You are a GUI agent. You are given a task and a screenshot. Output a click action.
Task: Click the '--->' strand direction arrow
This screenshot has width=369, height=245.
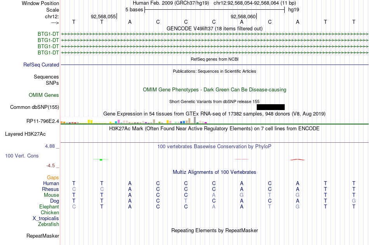click(x=55, y=23)
